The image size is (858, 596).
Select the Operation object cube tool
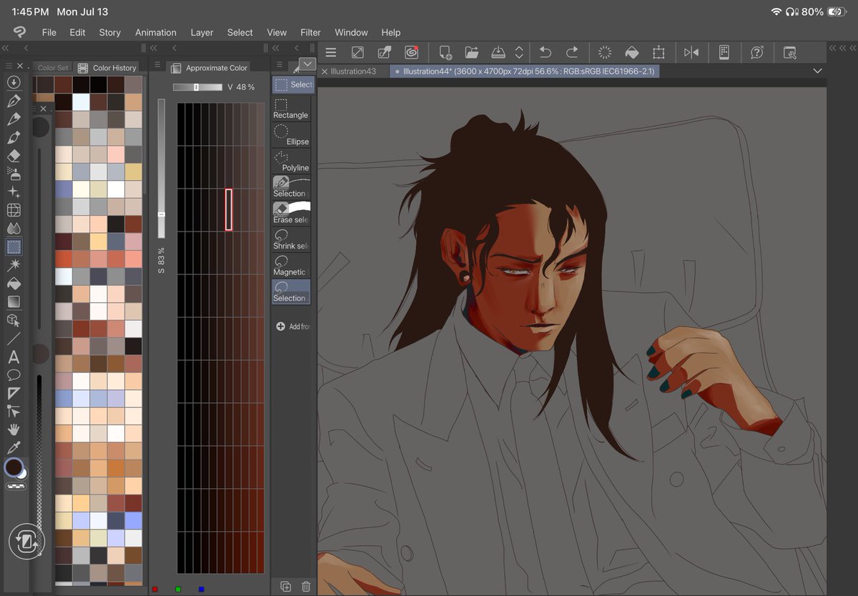(x=14, y=320)
